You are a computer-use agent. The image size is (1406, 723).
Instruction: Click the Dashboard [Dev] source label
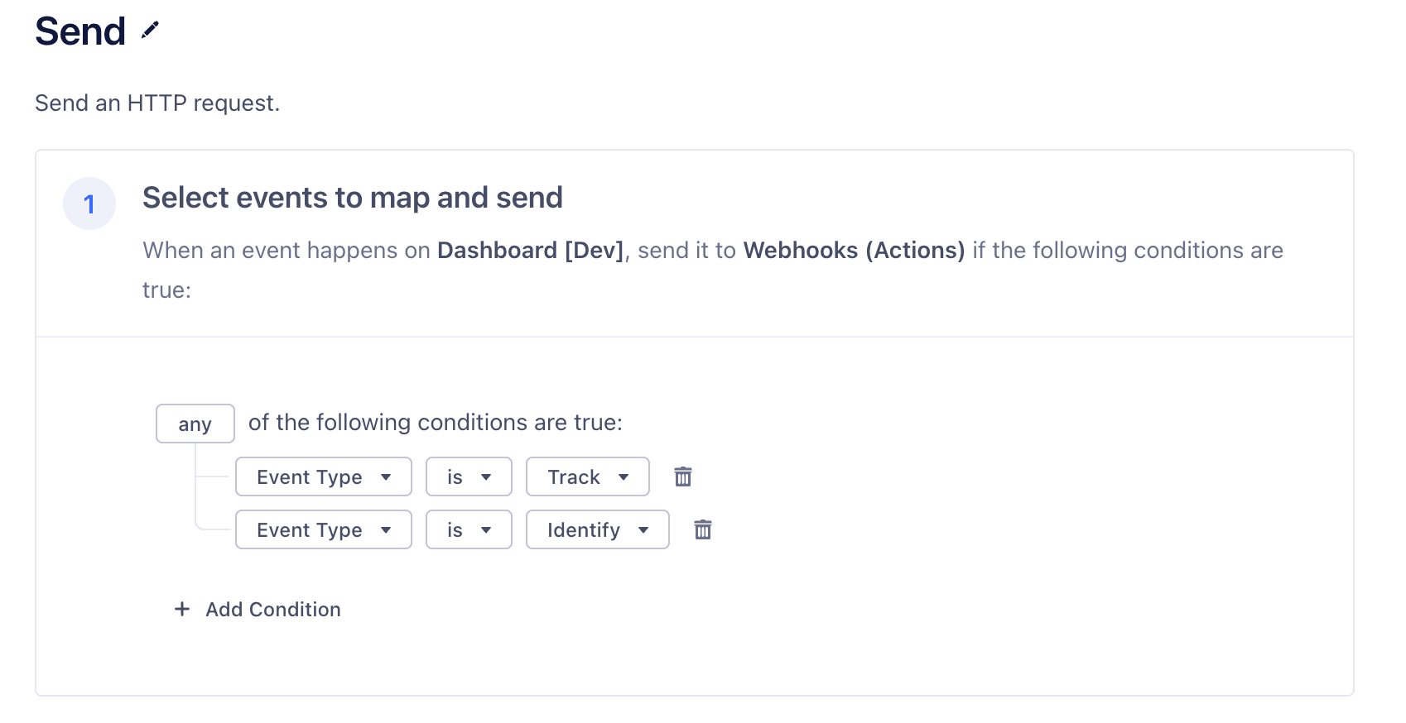[x=529, y=250]
